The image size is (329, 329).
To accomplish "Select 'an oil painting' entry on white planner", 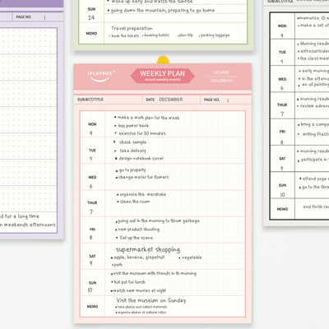I will coord(315,85).
